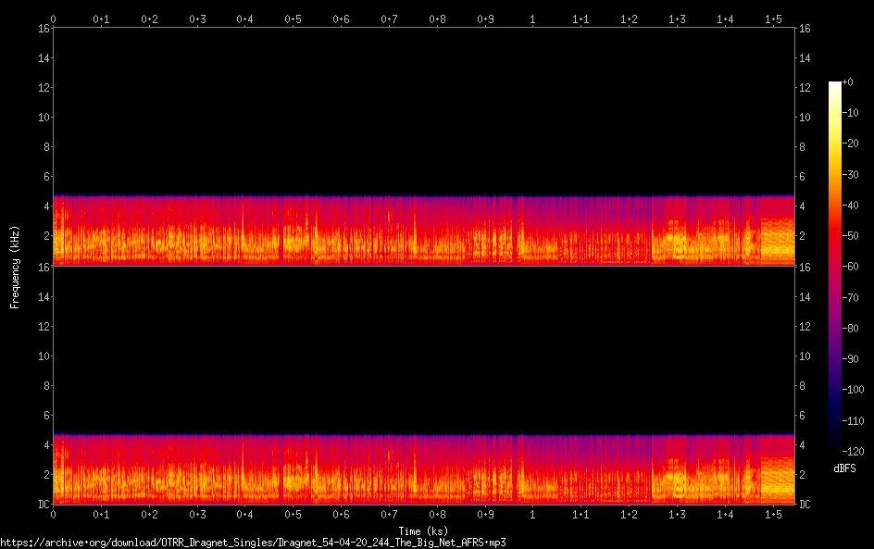Click the "Frequency (kHz)" axis label

point(15,266)
